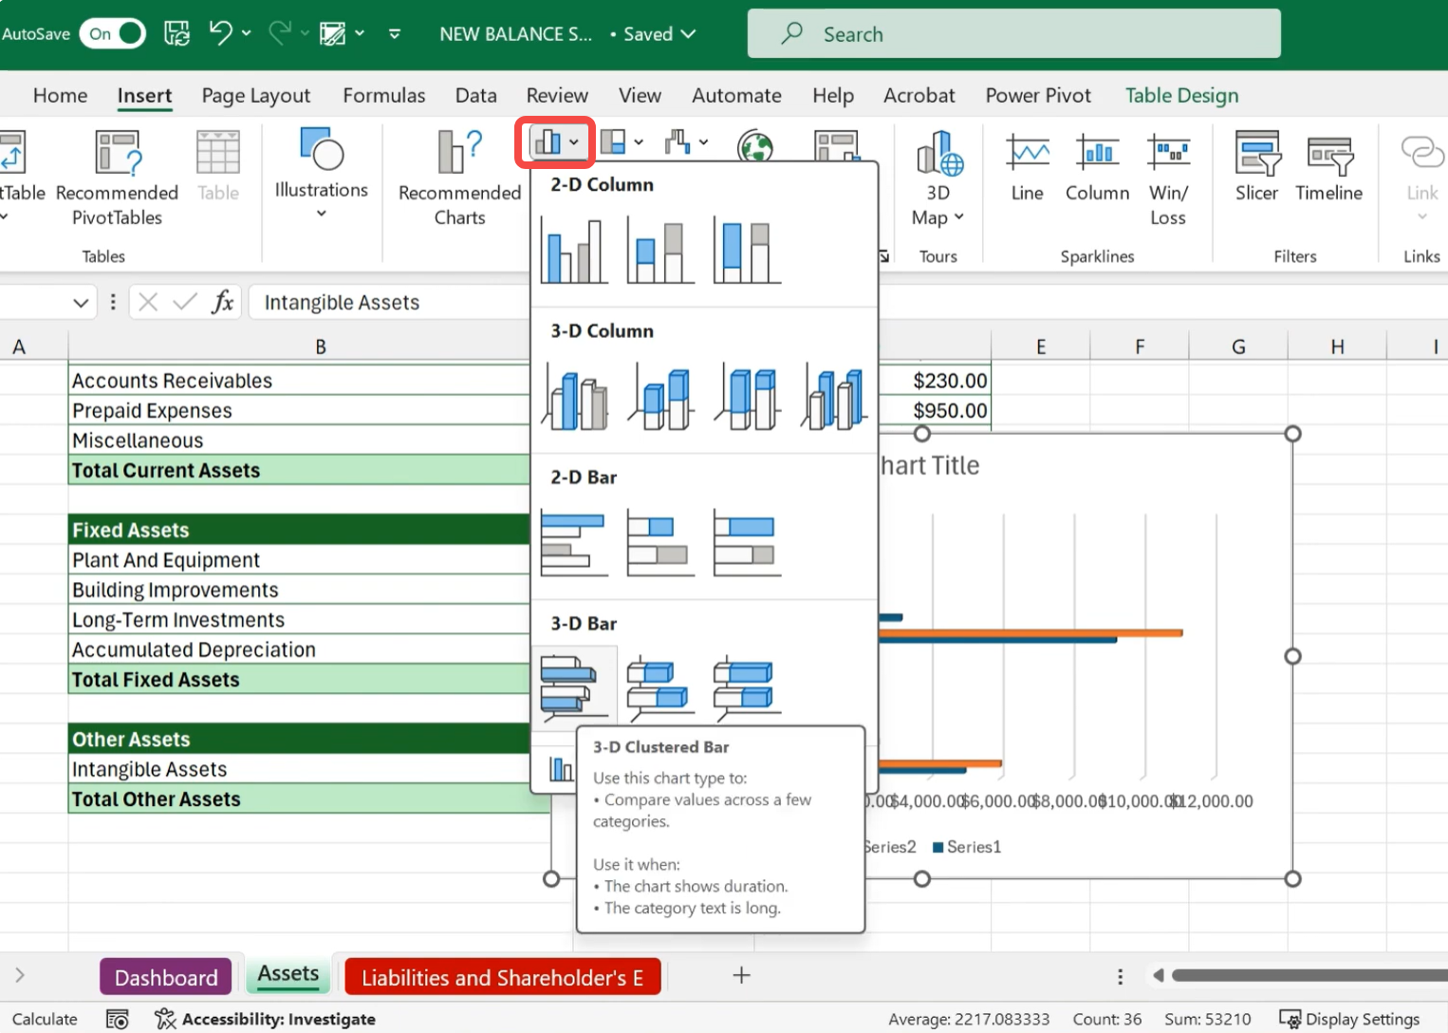Click the Recommended Charts button

[460, 178]
